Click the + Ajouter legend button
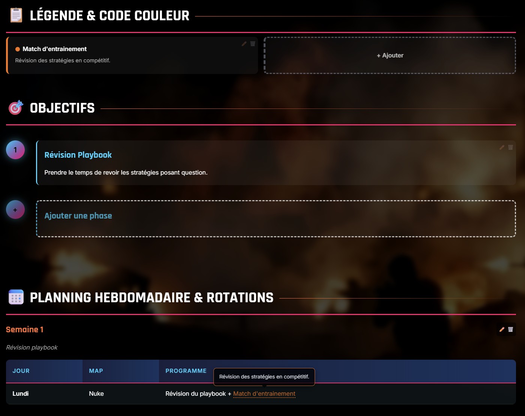 (390, 55)
